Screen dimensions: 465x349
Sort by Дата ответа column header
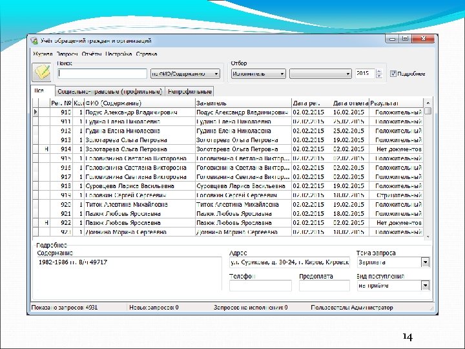coord(350,103)
